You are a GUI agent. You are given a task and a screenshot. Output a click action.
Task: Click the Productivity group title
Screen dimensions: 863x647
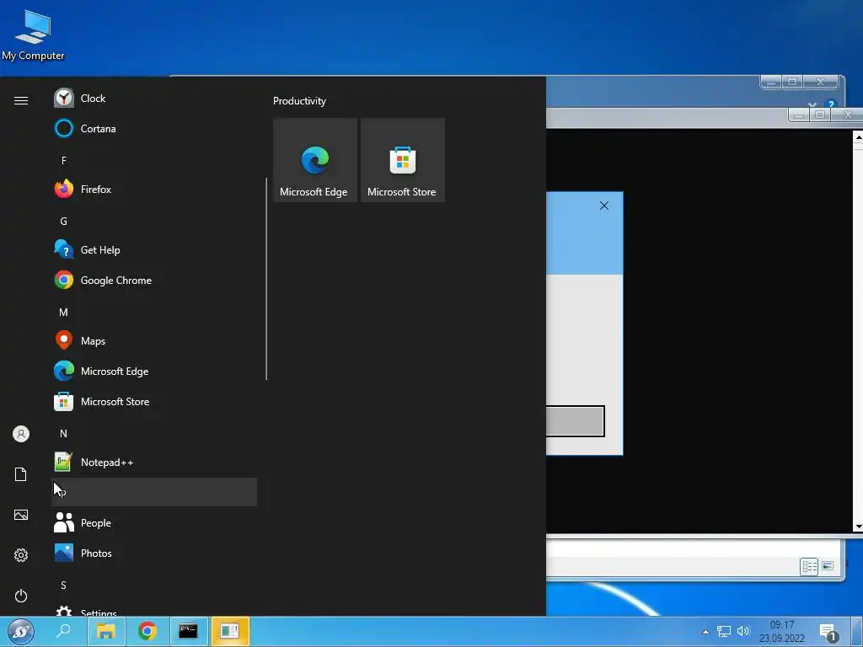(299, 101)
